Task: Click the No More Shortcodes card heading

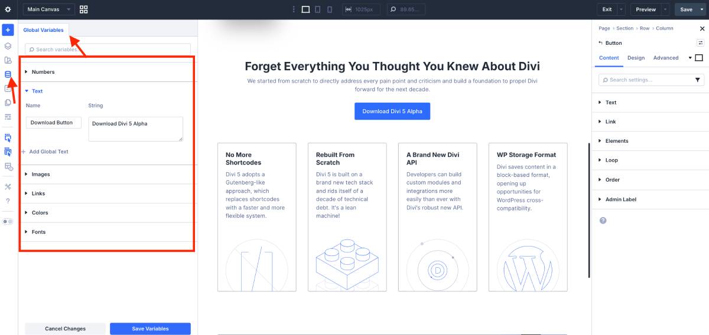Action: [x=243, y=159]
